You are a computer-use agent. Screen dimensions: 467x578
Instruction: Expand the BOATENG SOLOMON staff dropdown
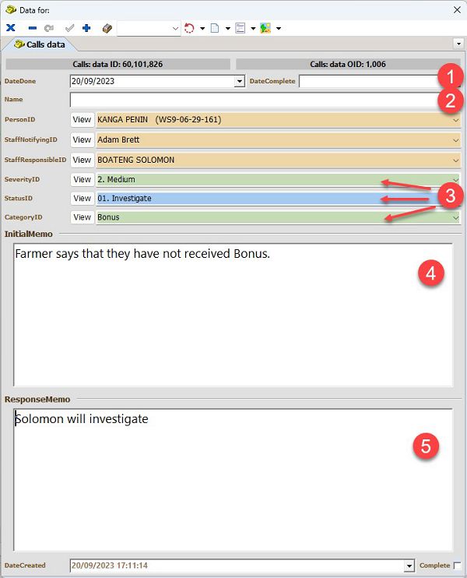455,160
